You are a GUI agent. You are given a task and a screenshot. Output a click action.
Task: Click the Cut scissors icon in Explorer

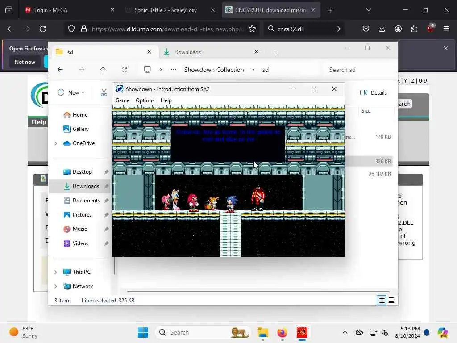pyautogui.click(x=104, y=93)
